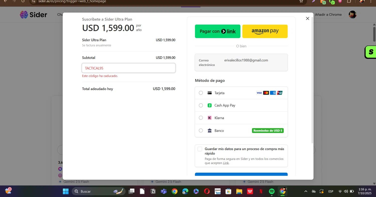Open the weather widget on the taskbar
The width and height of the screenshot is (376, 197).
(x=8, y=191)
